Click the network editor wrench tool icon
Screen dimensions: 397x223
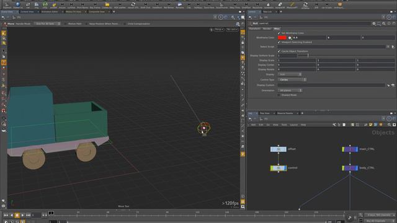[x=334, y=125]
